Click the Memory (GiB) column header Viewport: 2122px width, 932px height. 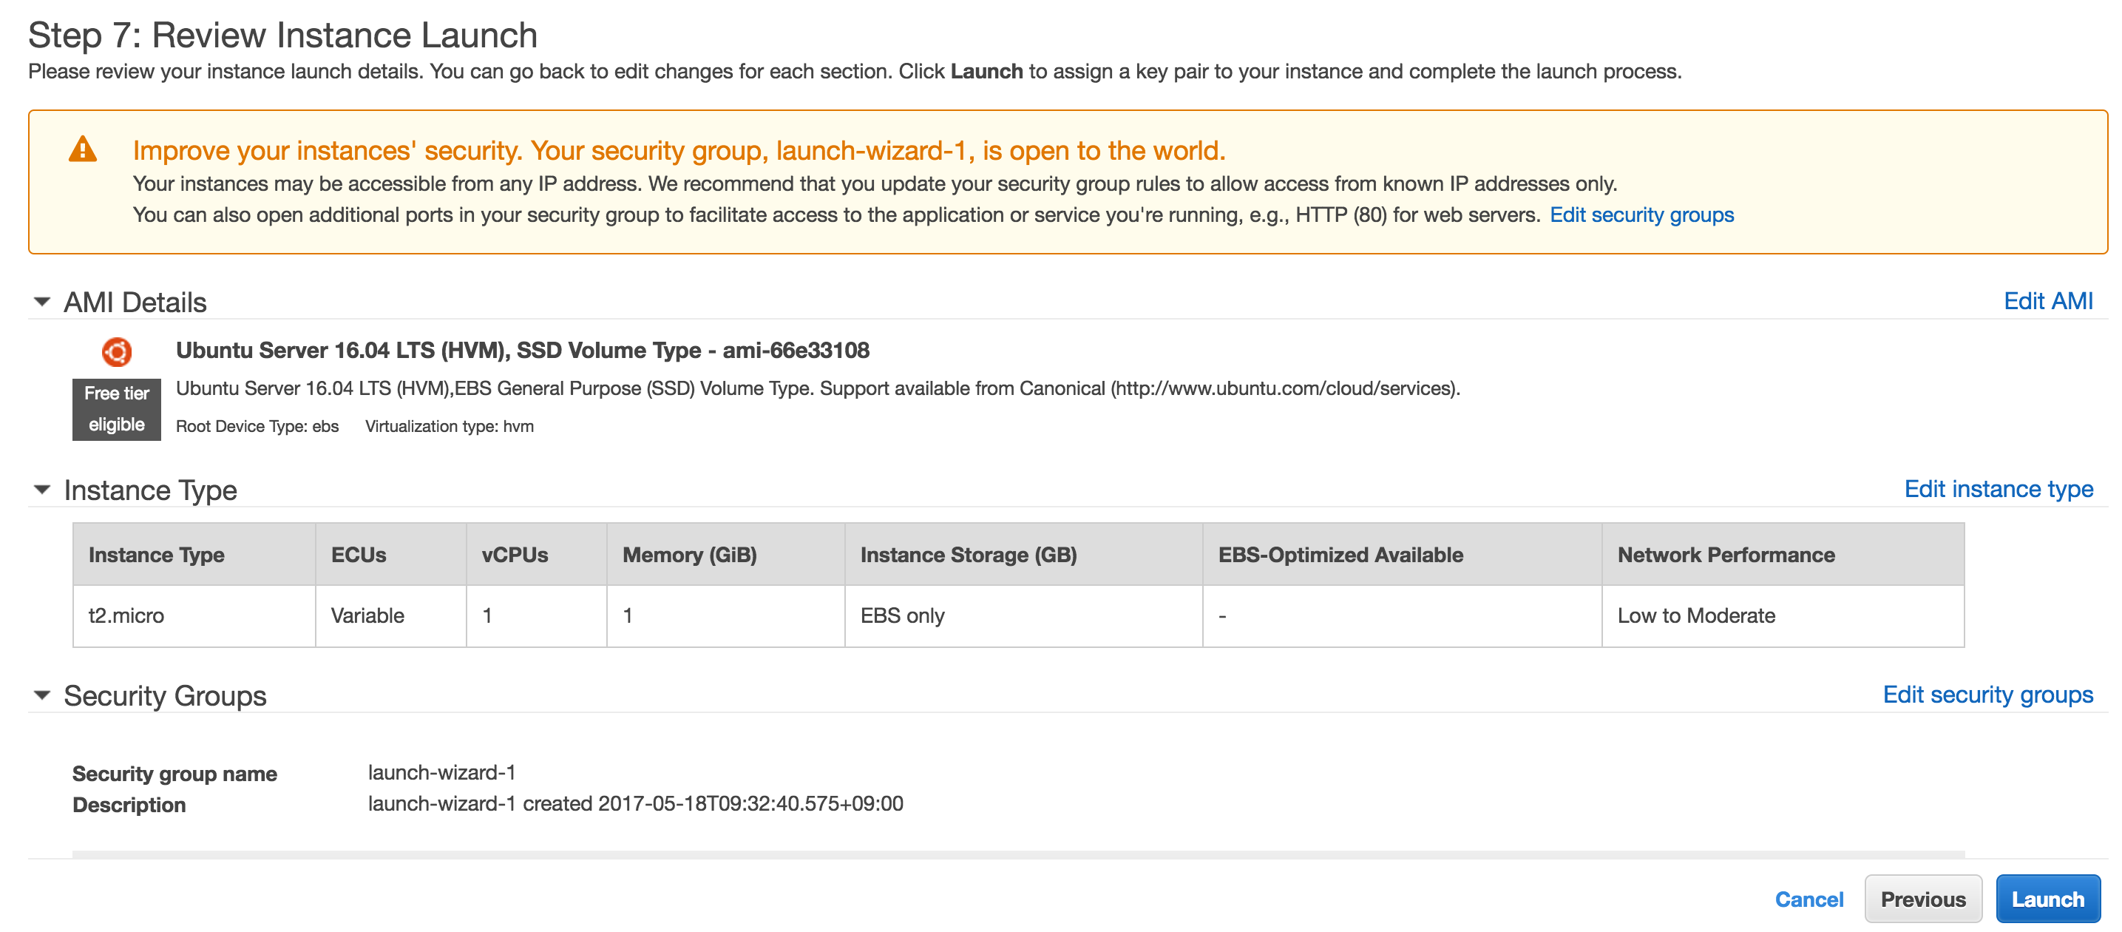[726, 555]
